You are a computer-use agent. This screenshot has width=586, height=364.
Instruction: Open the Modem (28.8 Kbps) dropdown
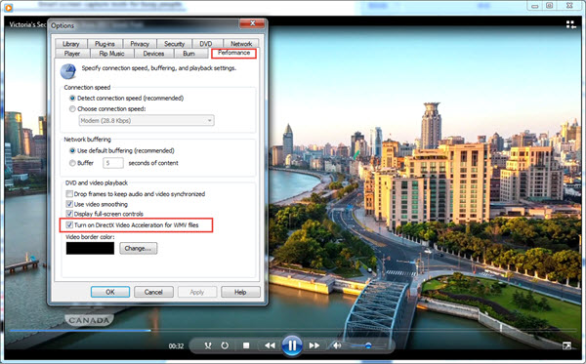tap(146, 121)
